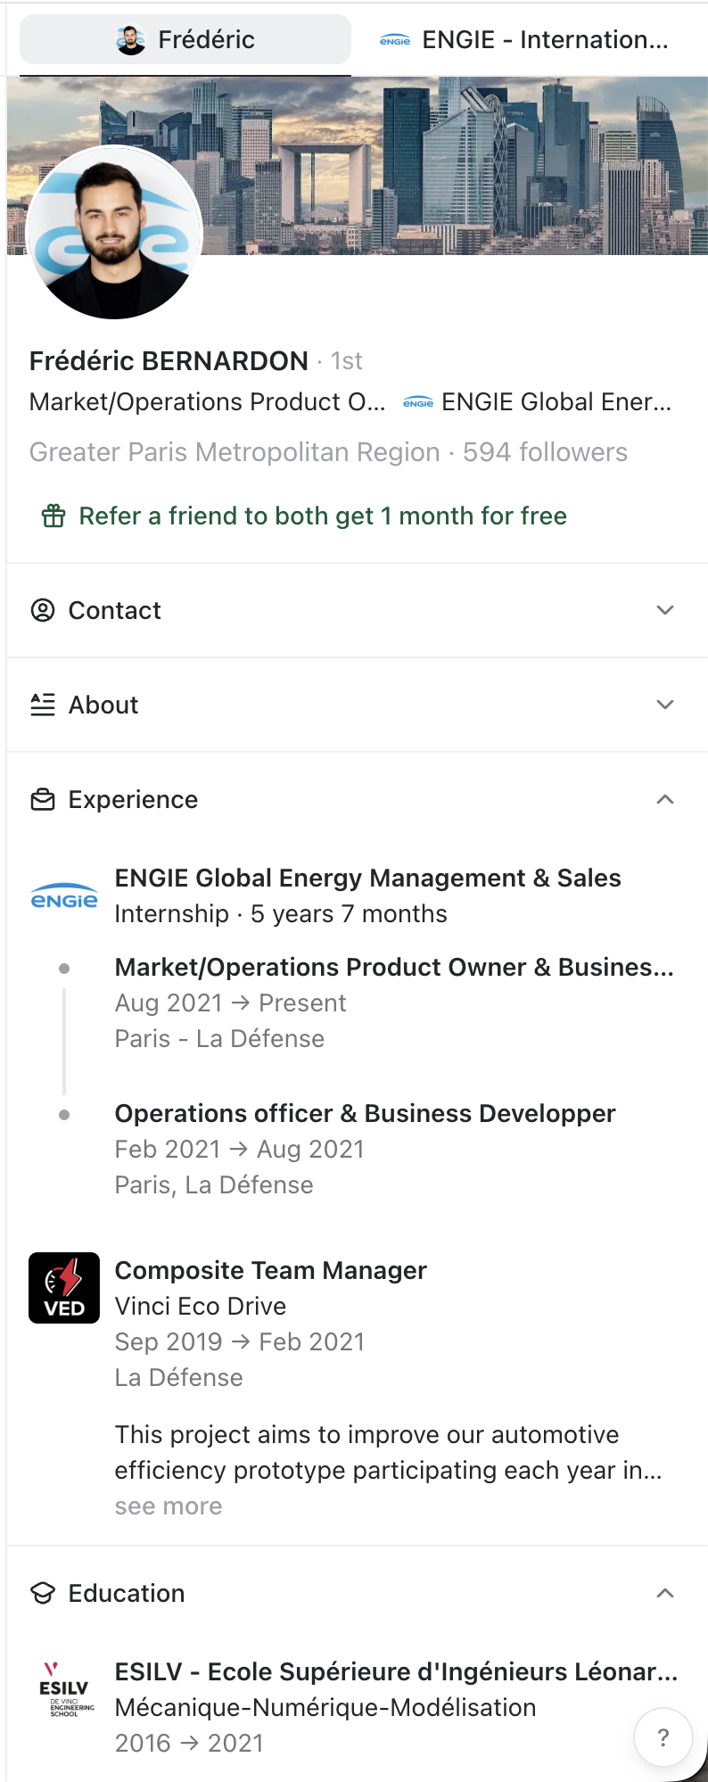
Task: Open ESILV - Ecole Supérieure d'Ingénieurs school link
Action: coord(396,1672)
